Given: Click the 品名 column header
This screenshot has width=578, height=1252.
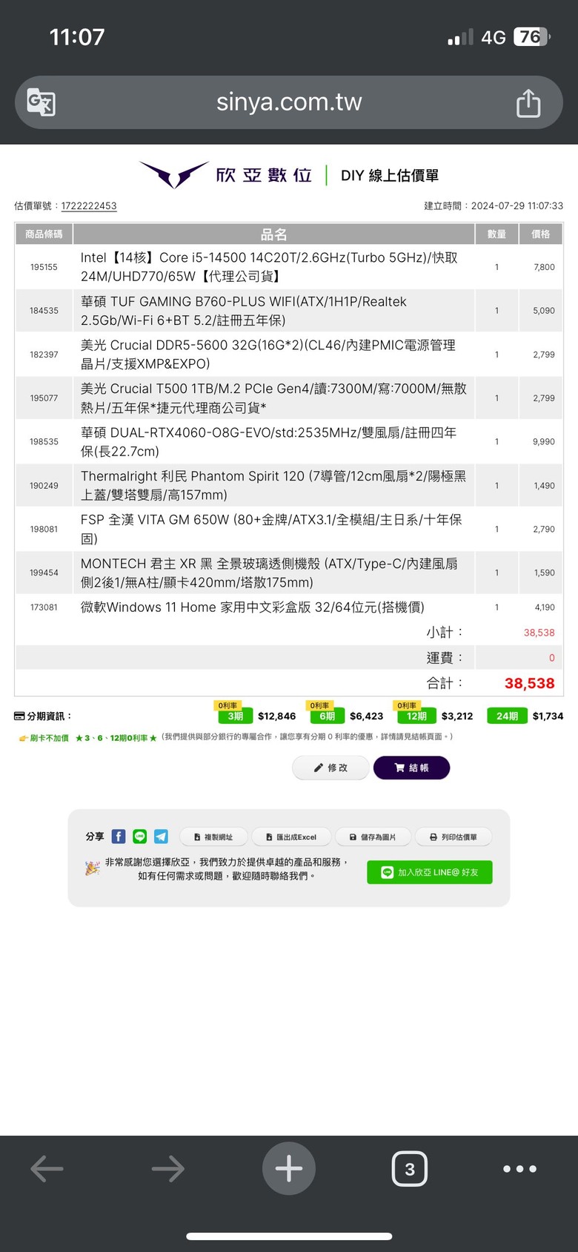Looking at the screenshot, I should [273, 234].
